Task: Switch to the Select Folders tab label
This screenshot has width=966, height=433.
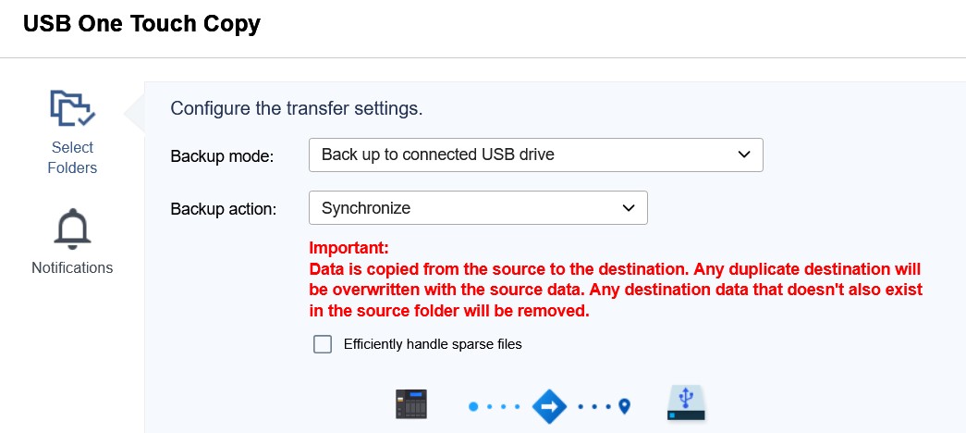Action: pos(72,157)
